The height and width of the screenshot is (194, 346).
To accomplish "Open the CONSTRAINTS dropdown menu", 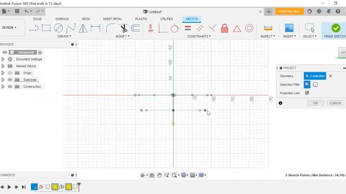I will pyautogui.click(x=199, y=36).
